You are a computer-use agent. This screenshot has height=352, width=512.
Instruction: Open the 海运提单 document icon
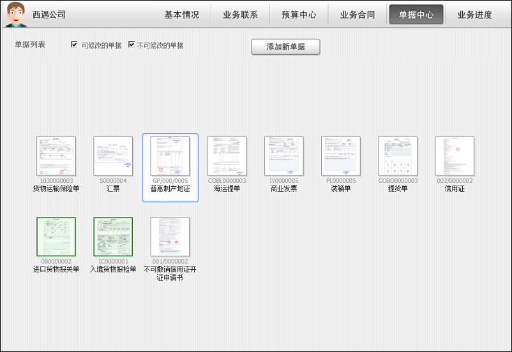(x=227, y=156)
